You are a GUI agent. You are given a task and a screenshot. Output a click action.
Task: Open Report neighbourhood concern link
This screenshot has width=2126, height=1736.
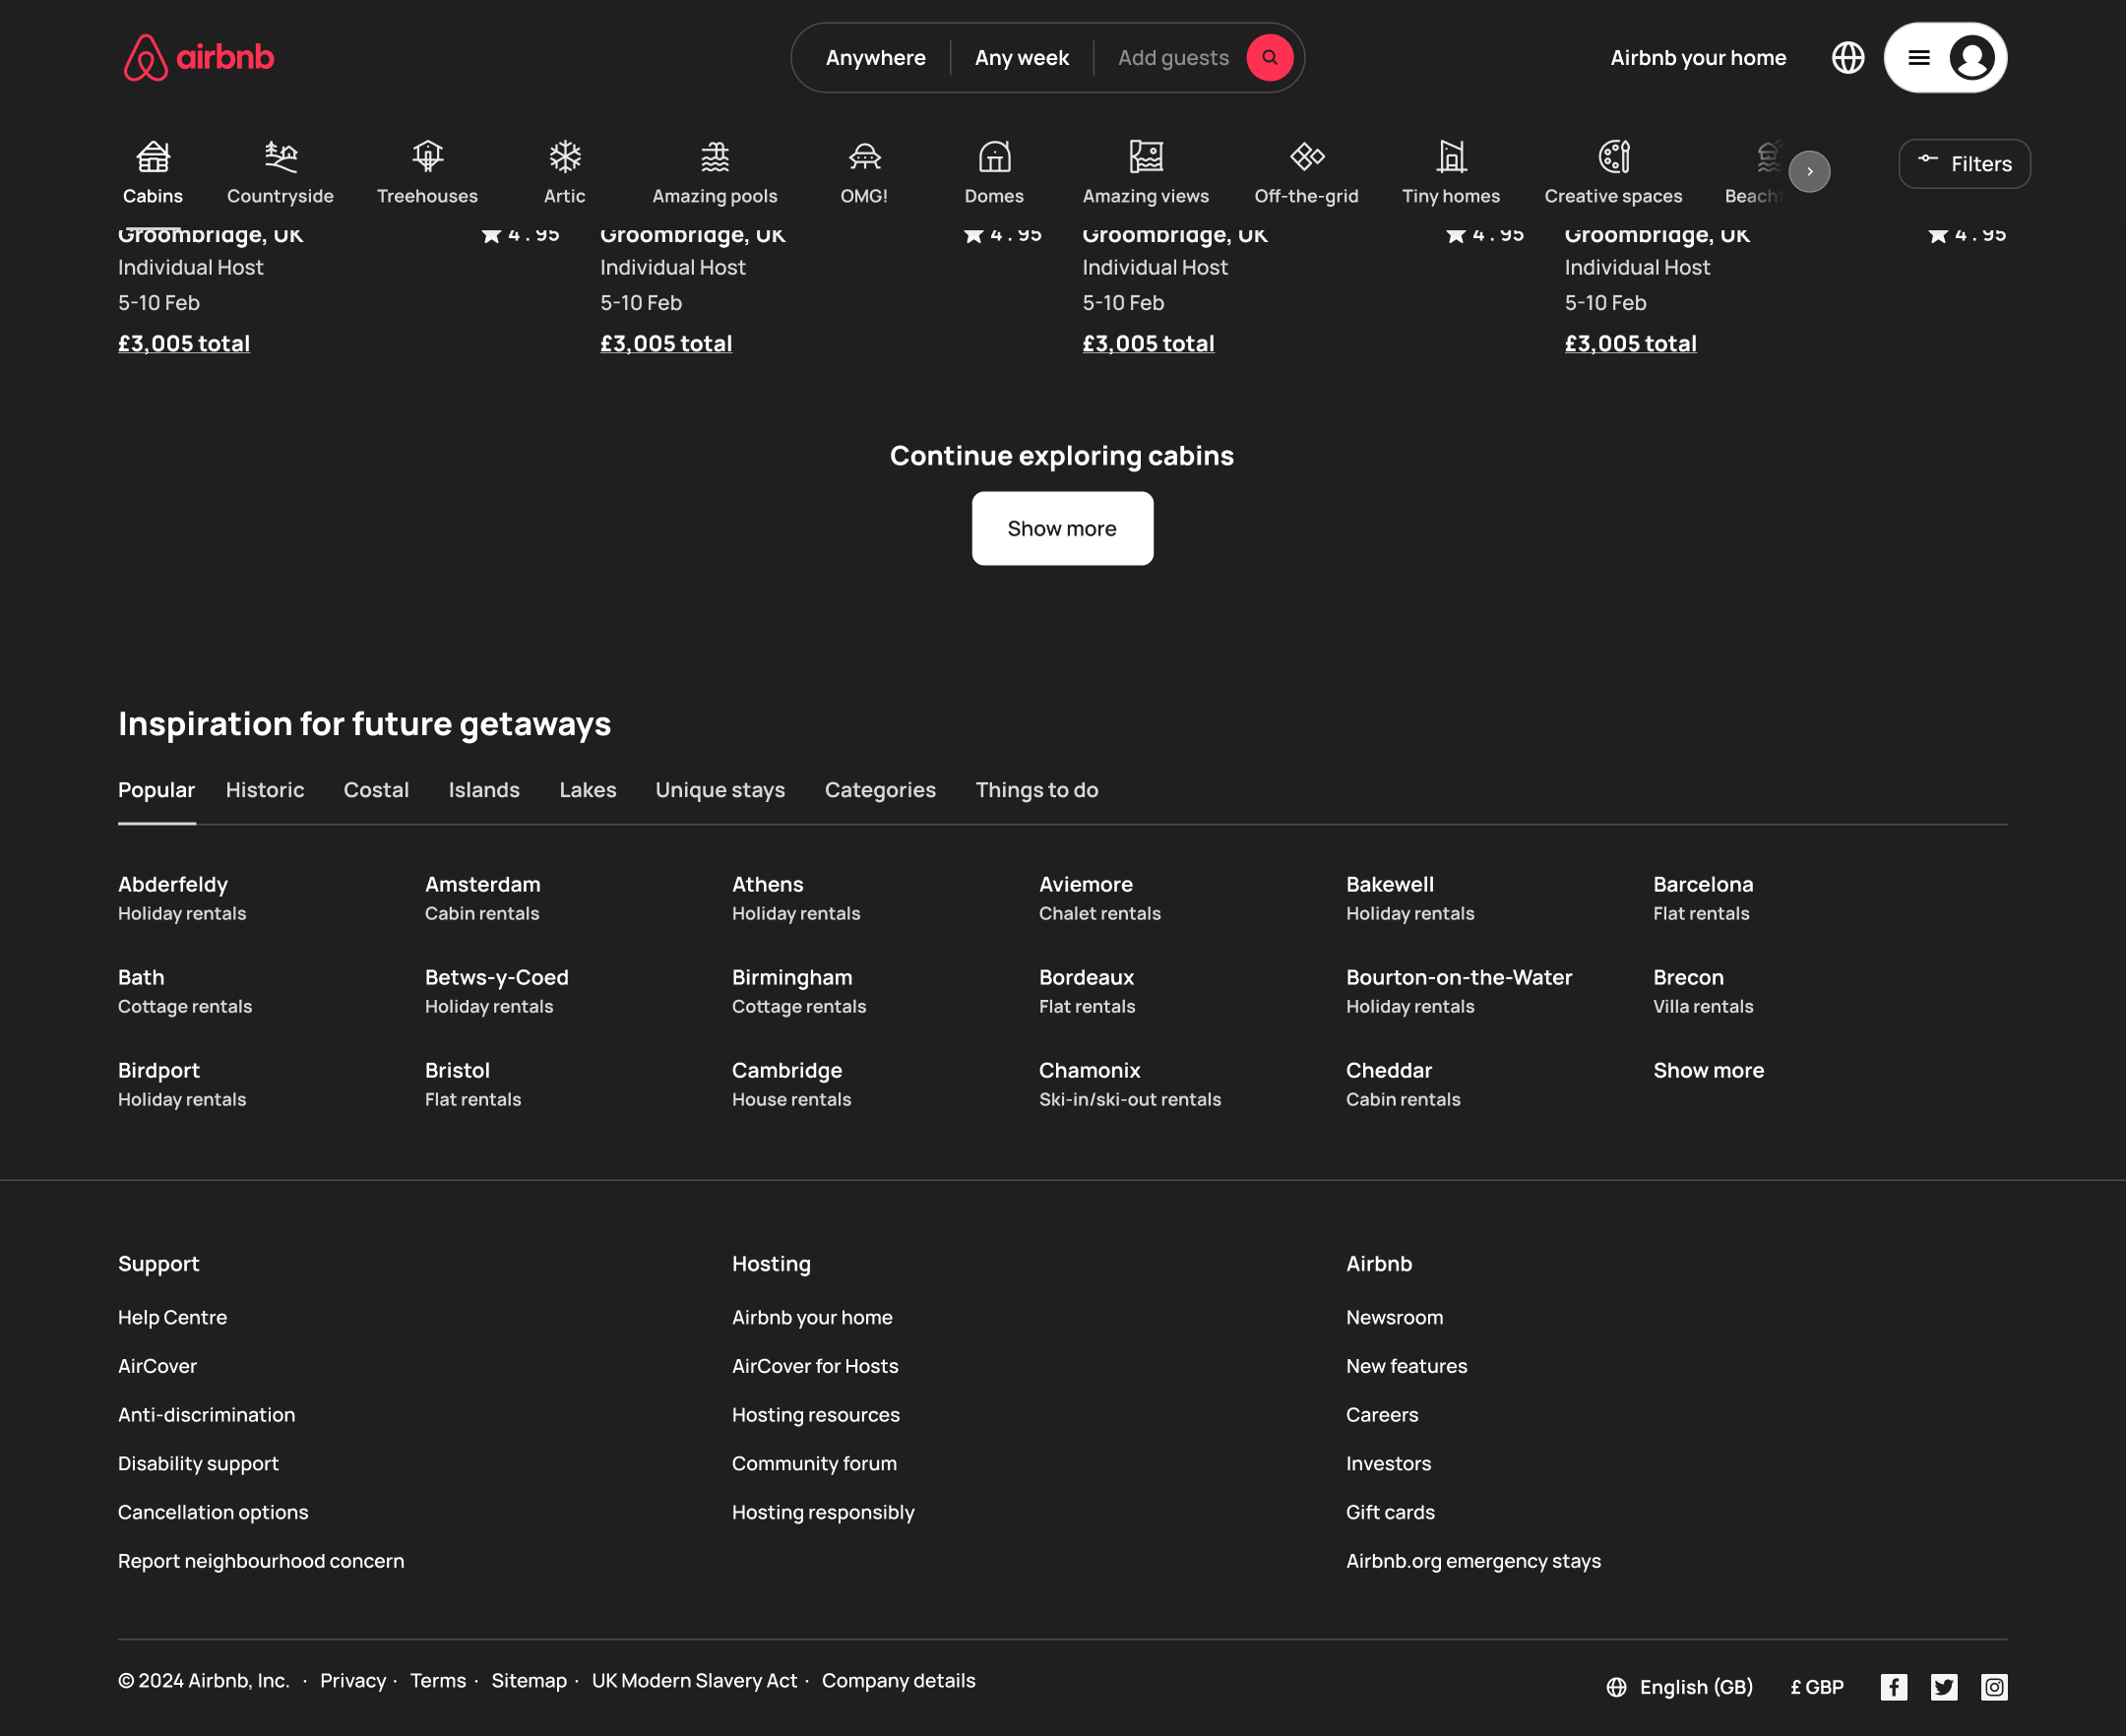pyautogui.click(x=261, y=1561)
